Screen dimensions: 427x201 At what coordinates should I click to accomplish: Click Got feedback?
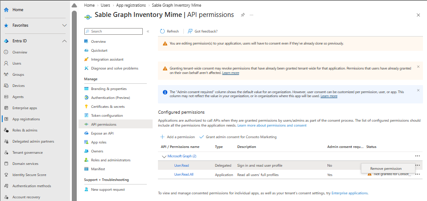pos(203,31)
